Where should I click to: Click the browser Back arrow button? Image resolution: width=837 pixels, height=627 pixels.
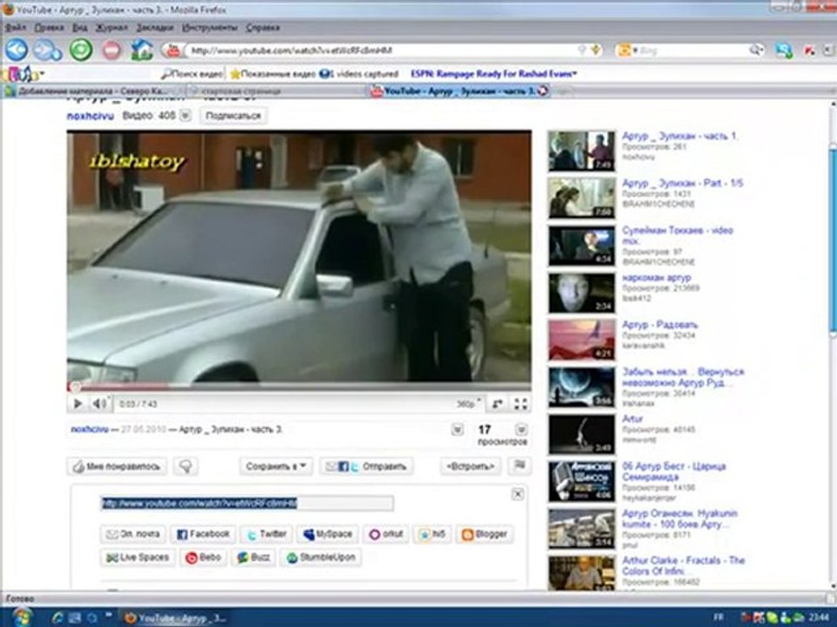[17, 51]
